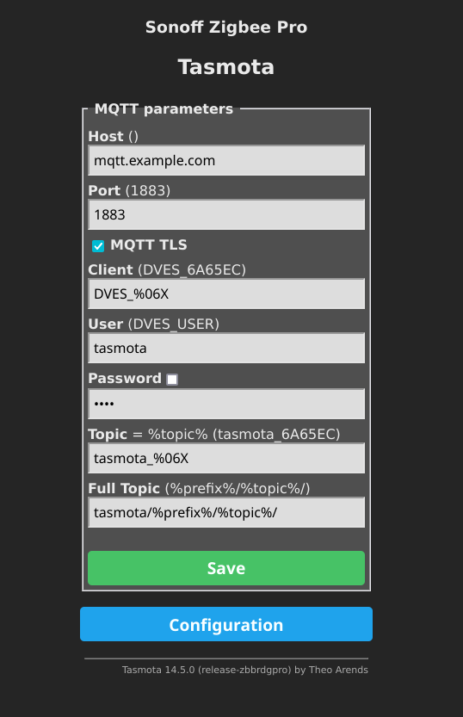The width and height of the screenshot is (463, 717).
Task: Click the MQTT parameters legend title
Action: pyautogui.click(x=164, y=108)
